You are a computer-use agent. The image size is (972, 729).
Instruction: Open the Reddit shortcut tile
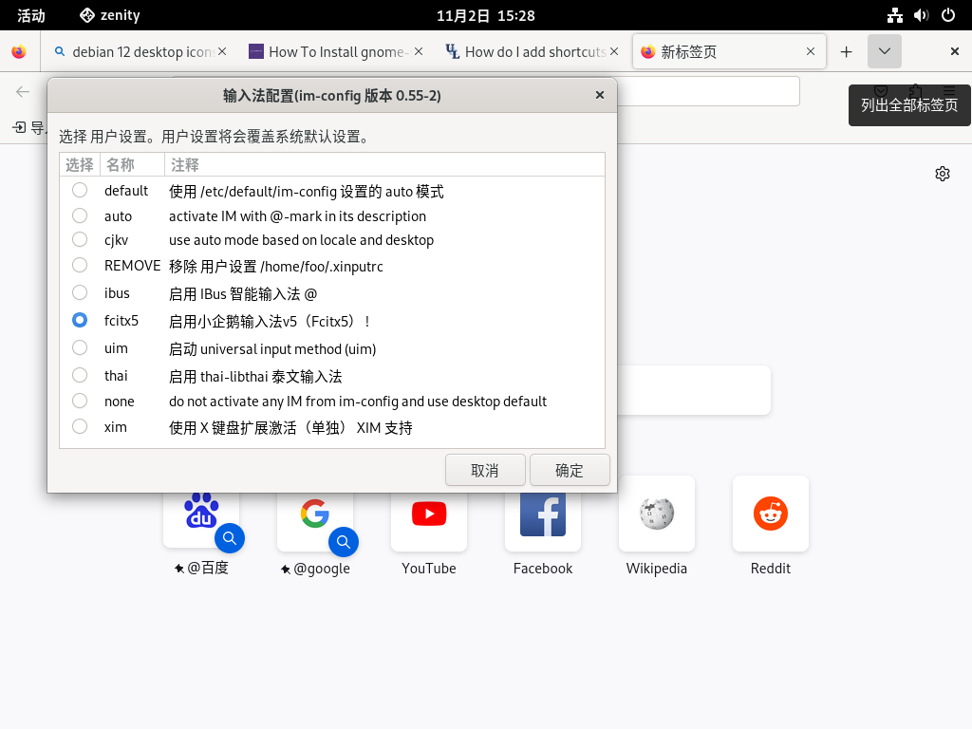coord(771,514)
